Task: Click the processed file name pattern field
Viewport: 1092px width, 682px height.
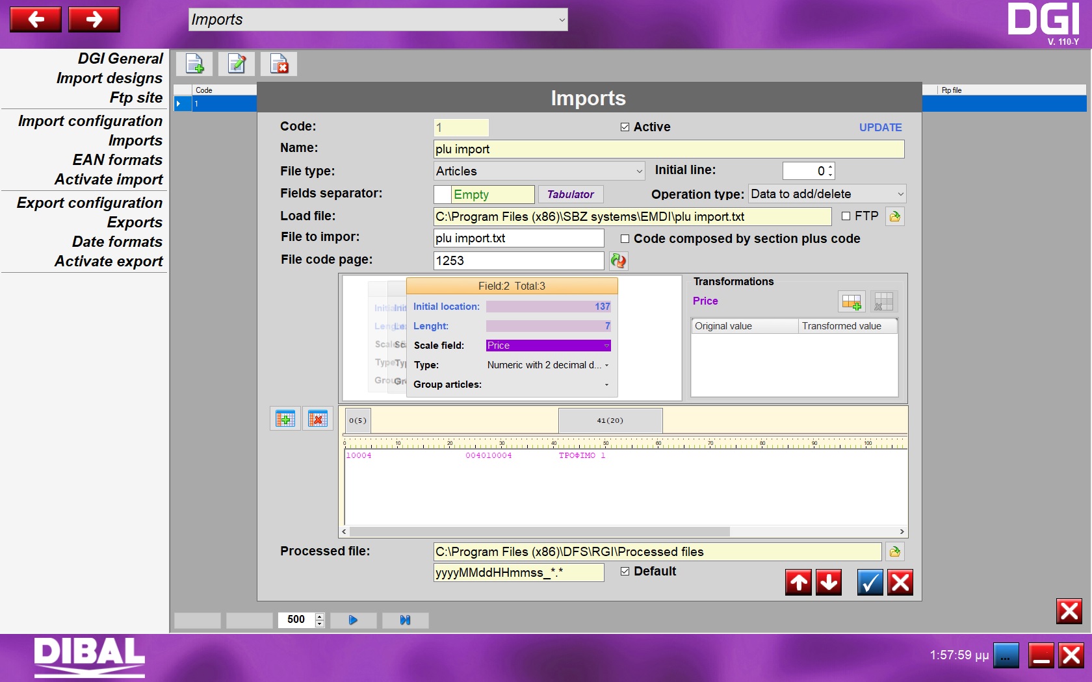Action: coord(519,572)
